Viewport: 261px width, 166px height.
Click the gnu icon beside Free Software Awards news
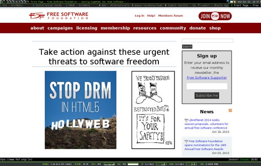coord(186,142)
